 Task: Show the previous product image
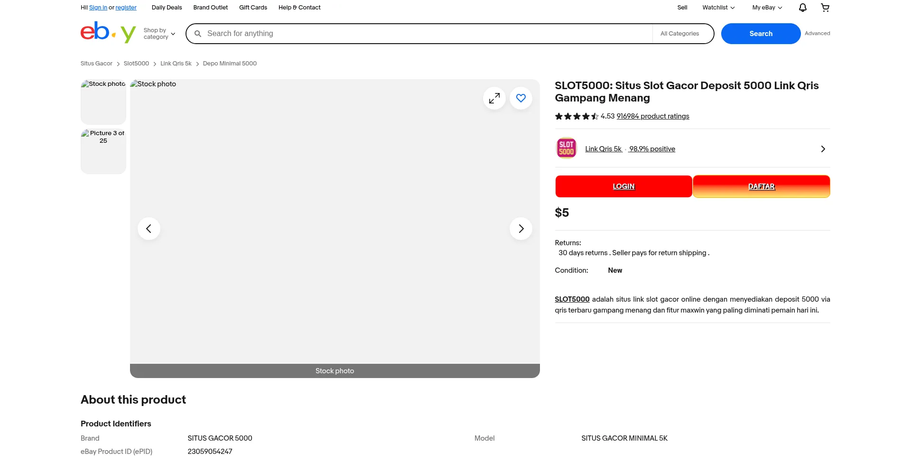(149, 229)
